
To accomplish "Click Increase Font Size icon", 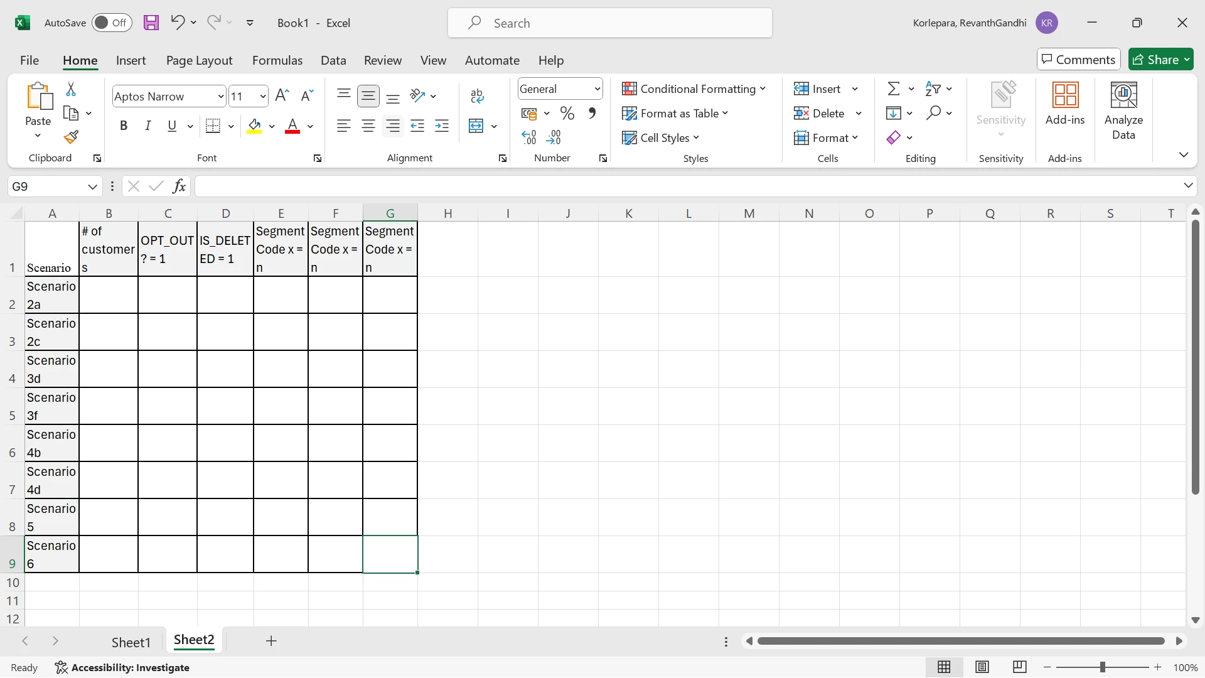I will (x=282, y=95).
